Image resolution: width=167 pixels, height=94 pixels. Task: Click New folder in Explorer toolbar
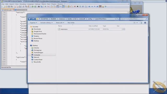tap(71, 23)
